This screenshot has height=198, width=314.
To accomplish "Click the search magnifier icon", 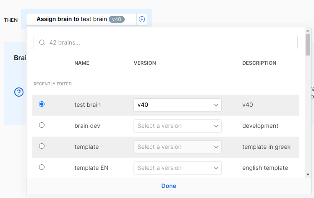I will pyautogui.click(x=42, y=42).
